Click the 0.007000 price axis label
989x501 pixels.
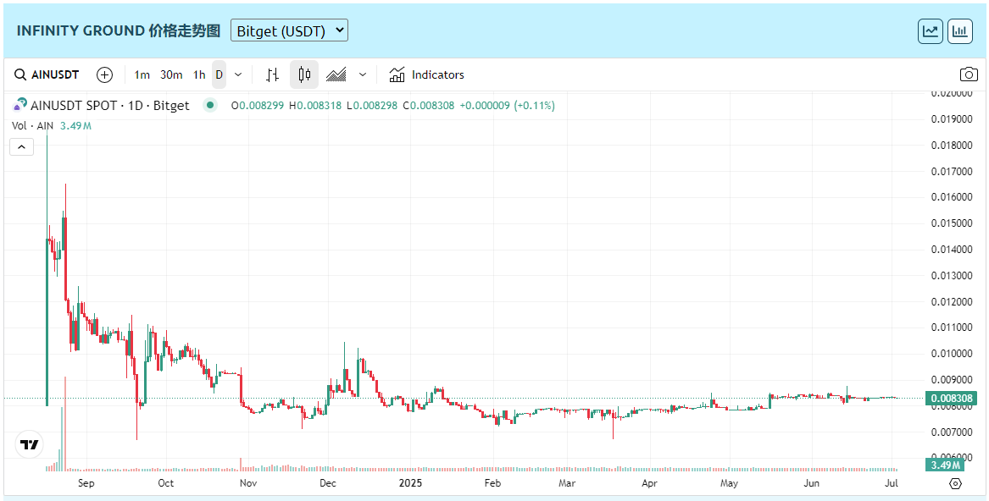pos(951,432)
